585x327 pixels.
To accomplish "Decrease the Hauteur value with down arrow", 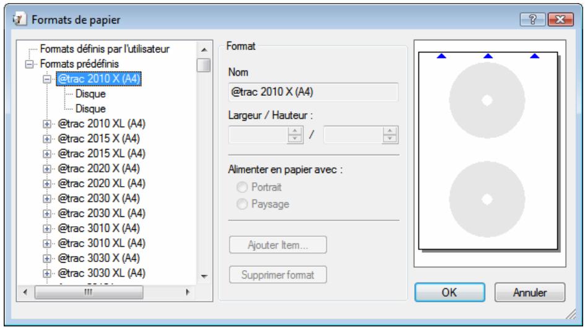I will coord(390,139).
